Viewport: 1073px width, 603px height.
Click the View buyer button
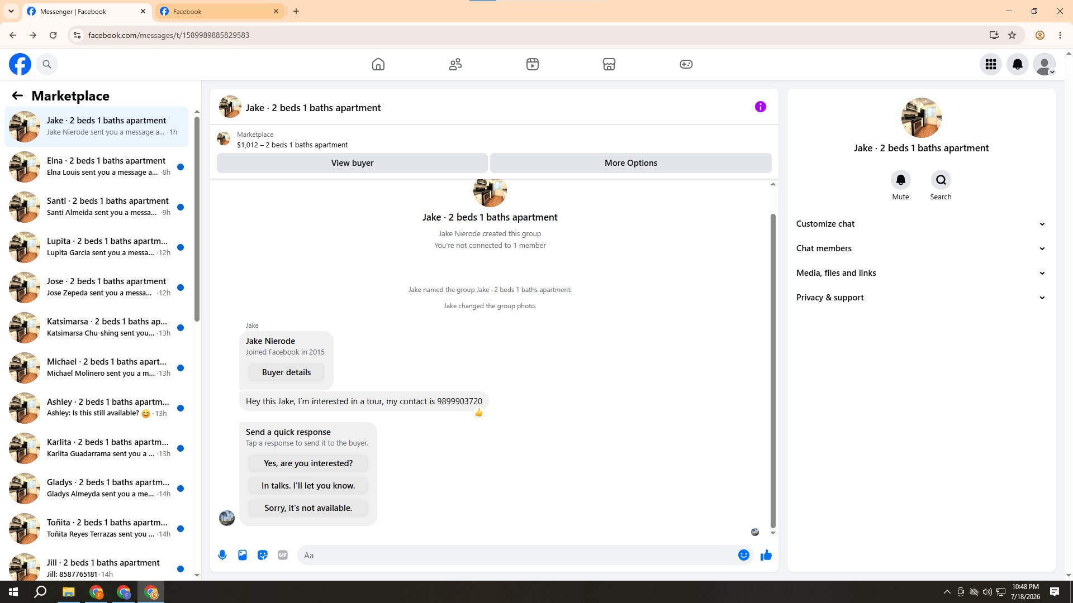(x=352, y=163)
